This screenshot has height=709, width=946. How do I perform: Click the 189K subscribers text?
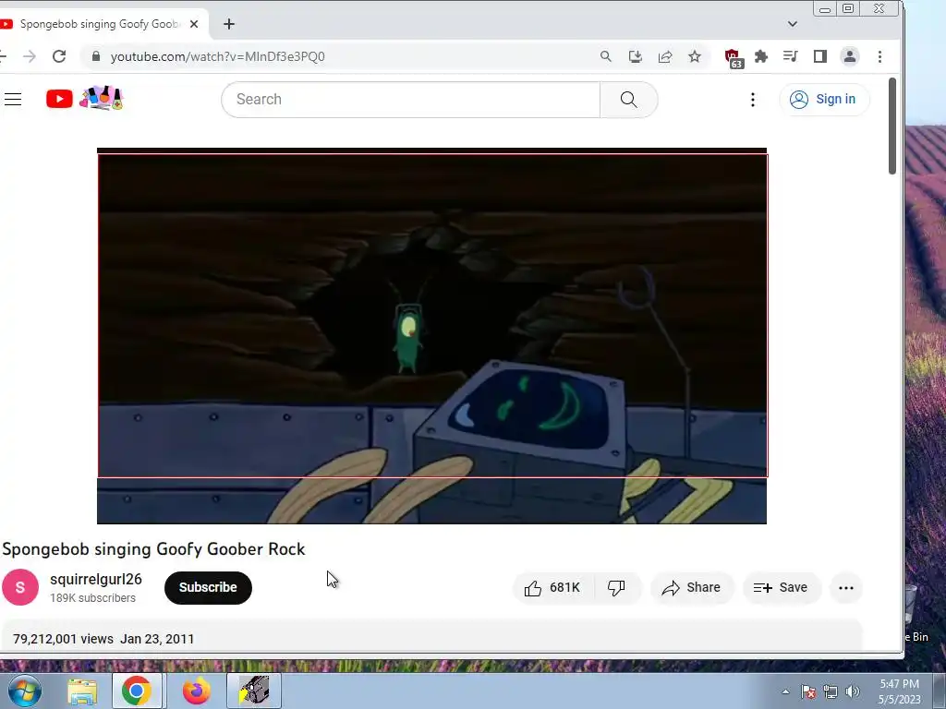pos(93,598)
